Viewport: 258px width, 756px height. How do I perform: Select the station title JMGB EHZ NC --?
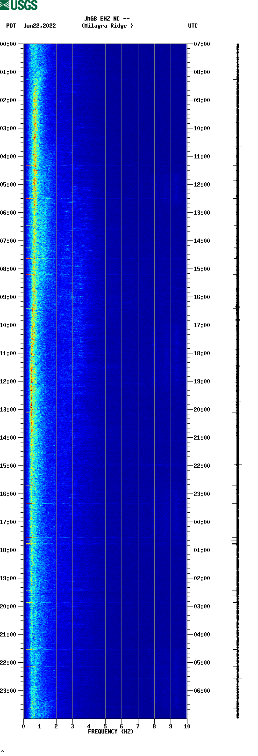107,19
